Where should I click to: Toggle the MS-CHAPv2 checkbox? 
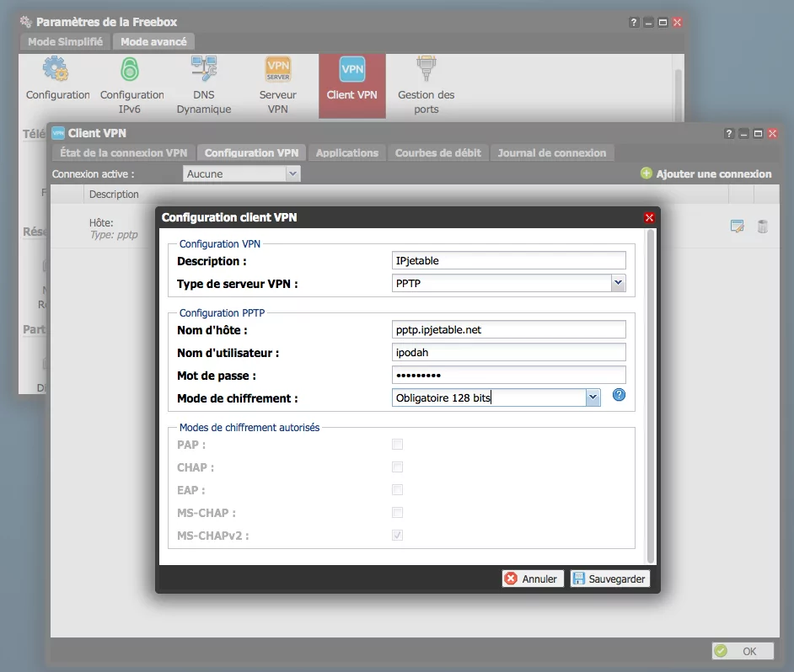pyautogui.click(x=397, y=536)
